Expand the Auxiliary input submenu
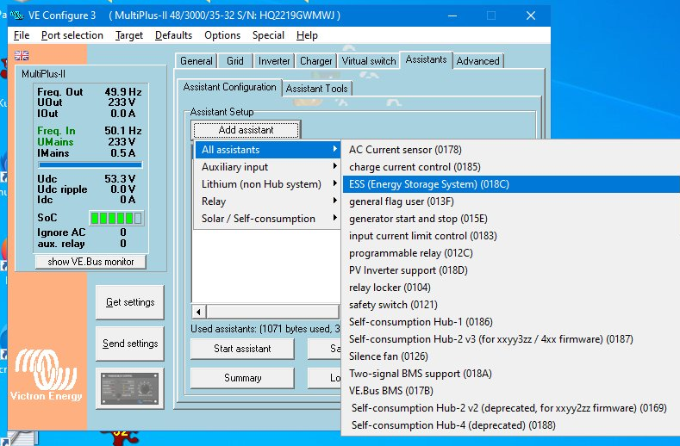Viewport: 680px width, 446px height. click(267, 167)
